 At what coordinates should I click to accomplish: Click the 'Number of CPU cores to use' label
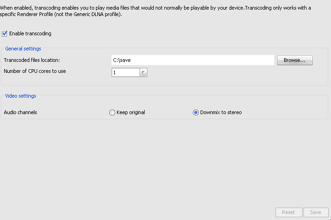point(34,71)
